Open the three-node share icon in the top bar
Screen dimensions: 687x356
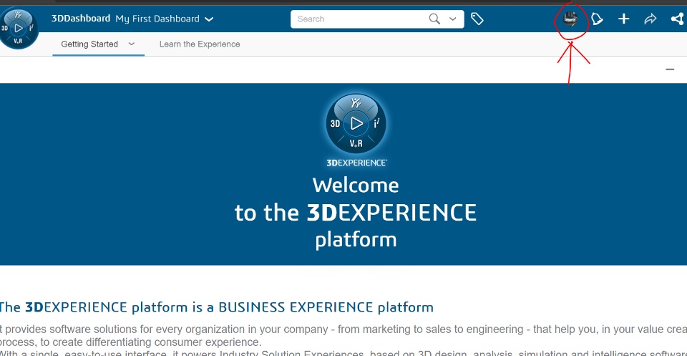677,19
